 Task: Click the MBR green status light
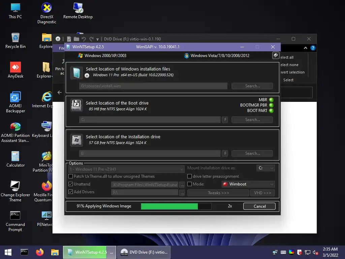click(271, 100)
